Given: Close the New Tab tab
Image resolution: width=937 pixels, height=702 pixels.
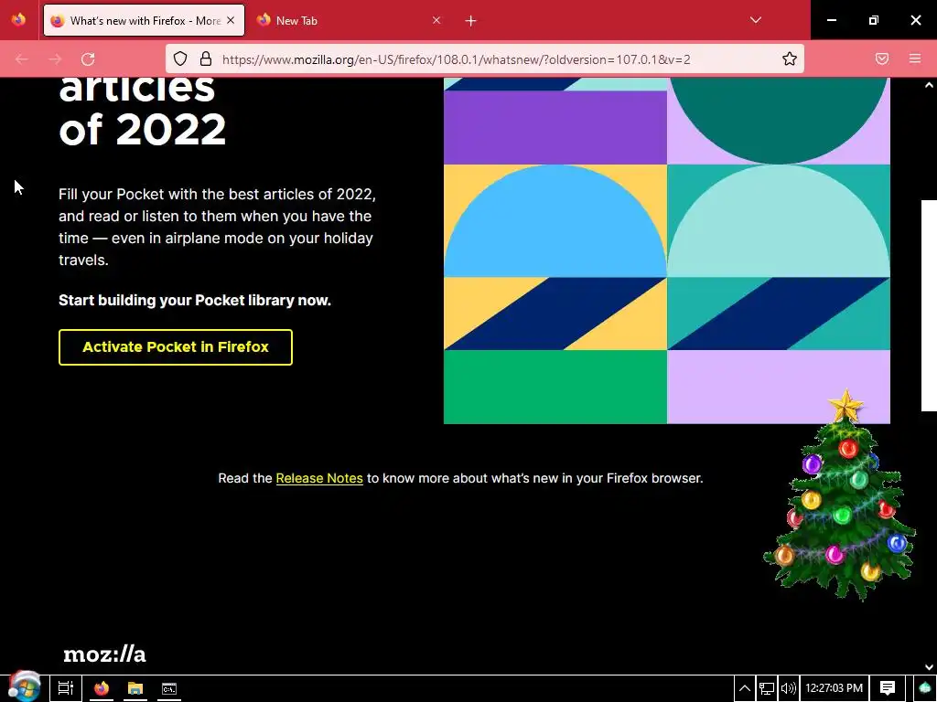Looking at the screenshot, I should tap(436, 20).
